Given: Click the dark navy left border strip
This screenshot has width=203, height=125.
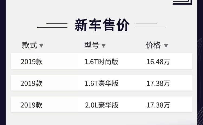Looking at the screenshot, I should [x=2, y=62].
